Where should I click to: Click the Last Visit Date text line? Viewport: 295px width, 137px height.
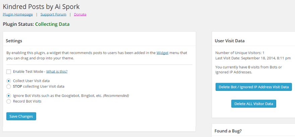(x=253, y=58)
